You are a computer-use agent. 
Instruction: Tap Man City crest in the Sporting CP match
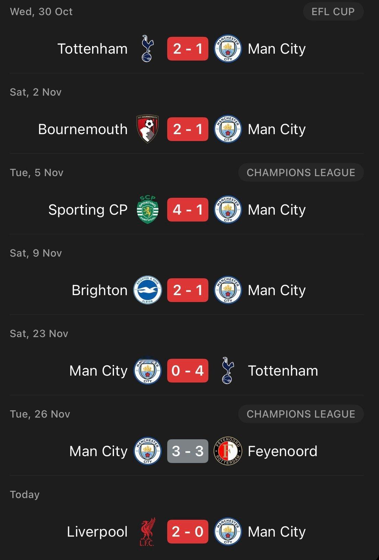click(228, 209)
